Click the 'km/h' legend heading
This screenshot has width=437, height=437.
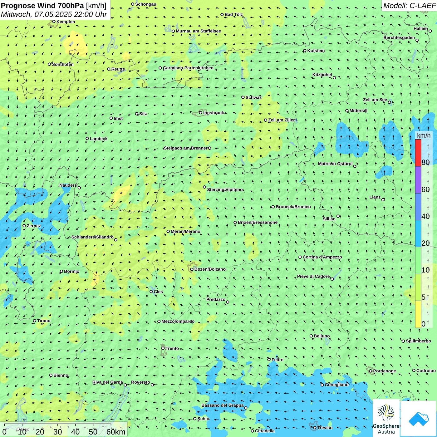pyautogui.click(x=424, y=135)
